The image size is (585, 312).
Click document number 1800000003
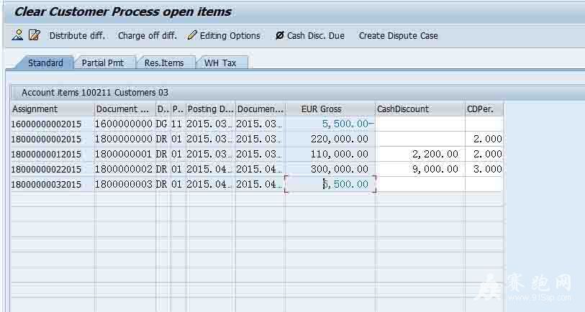coord(124,184)
